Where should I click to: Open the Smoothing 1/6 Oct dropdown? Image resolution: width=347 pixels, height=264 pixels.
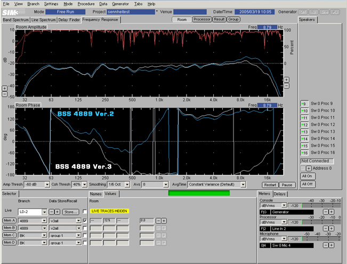[127, 185]
